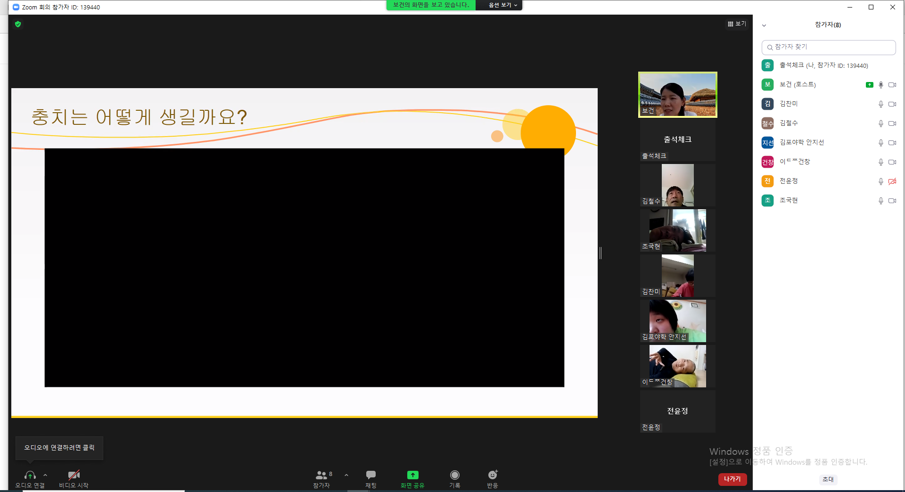Screen dimensions: 905x492
Task: Click camera icon for 김철수
Action: 892,123
